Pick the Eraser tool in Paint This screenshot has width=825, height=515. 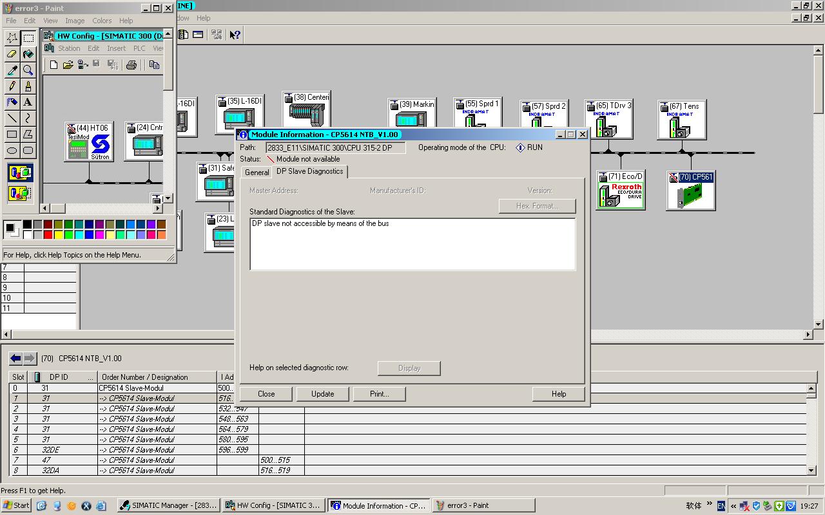click(x=12, y=54)
